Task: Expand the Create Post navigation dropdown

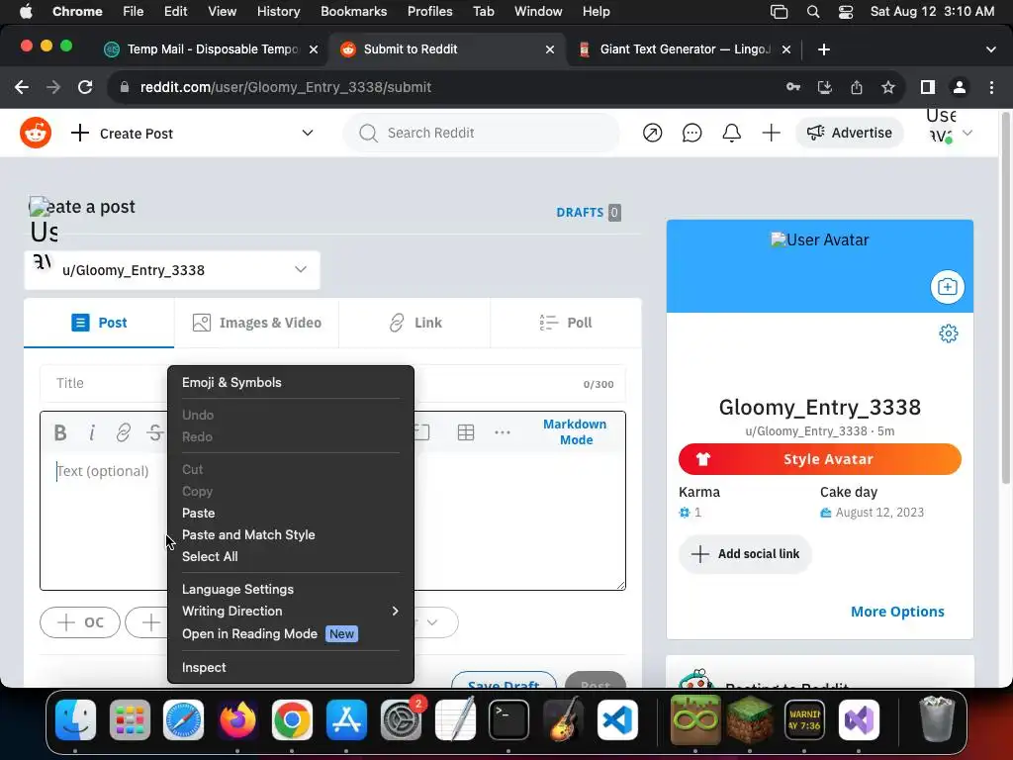Action: point(308,134)
